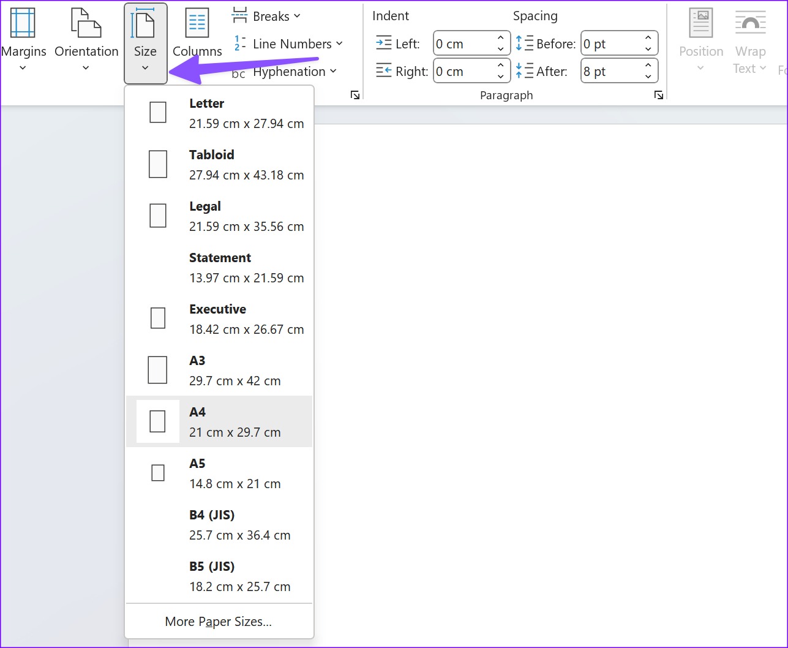Click the Spacing Before icon

tap(525, 43)
